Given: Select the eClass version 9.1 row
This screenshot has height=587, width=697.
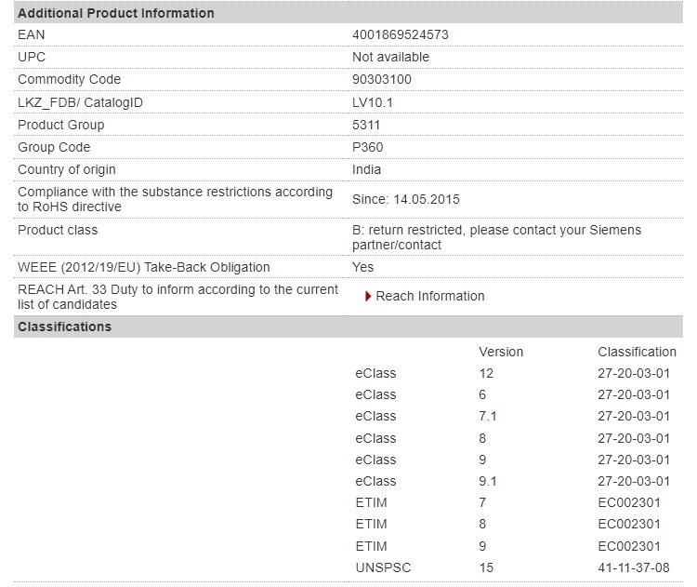Looking at the screenshot, I should pyautogui.click(x=512, y=481).
